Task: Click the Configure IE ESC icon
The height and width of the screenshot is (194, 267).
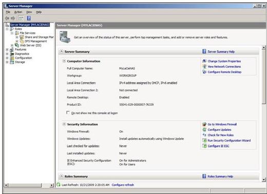Action: pyautogui.click(x=204, y=146)
